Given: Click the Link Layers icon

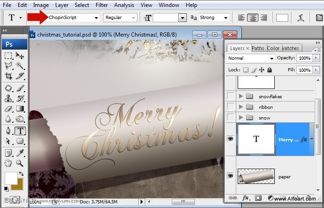Looking at the screenshot, I should 233,198.
